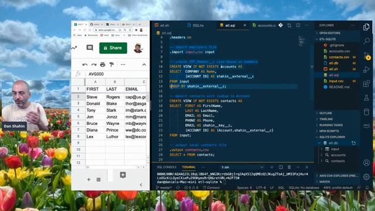Click the Explore icon in Sheets bottom bar

point(123,175)
